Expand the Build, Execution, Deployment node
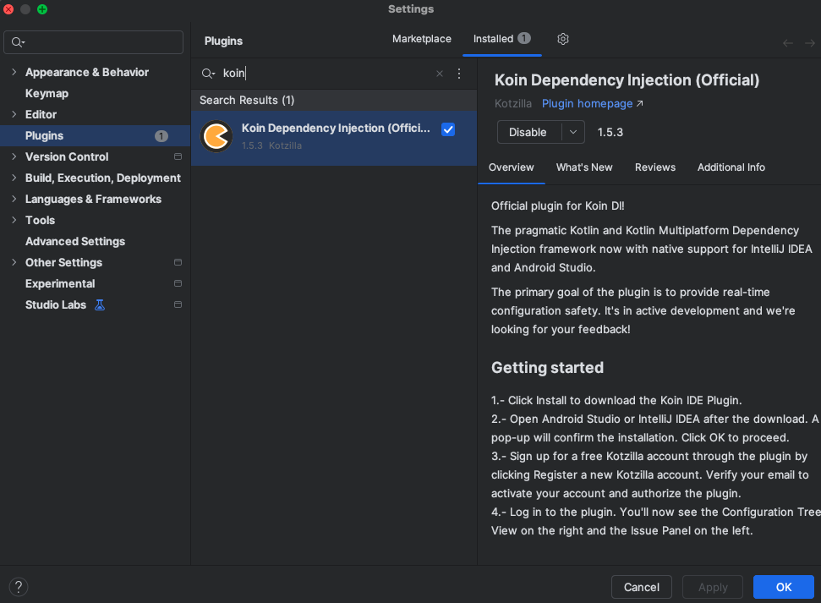Viewport: 821px width, 603px height. coord(14,178)
